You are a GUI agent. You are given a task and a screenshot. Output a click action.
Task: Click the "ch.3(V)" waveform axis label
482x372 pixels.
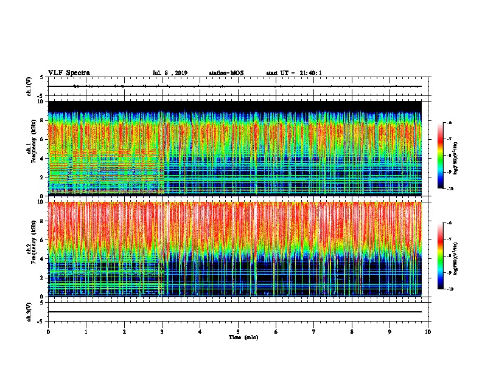[x=29, y=312]
